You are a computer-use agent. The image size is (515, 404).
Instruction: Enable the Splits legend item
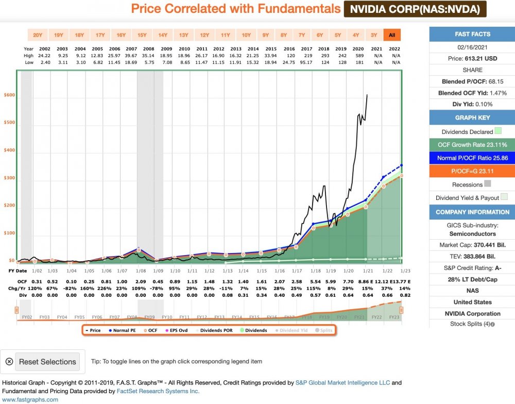322,330
